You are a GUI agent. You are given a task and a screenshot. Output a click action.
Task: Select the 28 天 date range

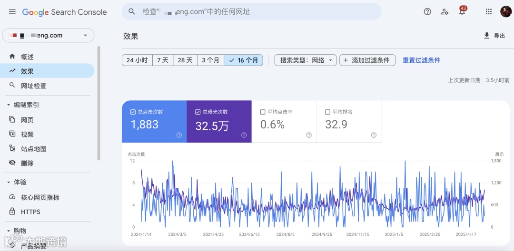[185, 60]
